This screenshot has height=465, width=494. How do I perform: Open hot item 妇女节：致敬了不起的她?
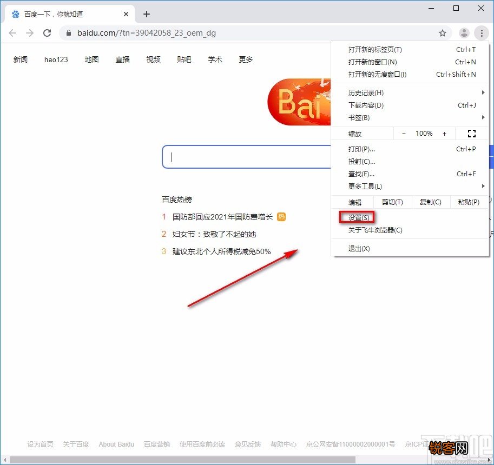[214, 234]
